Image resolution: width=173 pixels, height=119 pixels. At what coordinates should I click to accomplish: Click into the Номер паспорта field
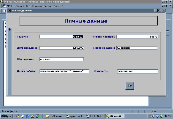click(x=137, y=37)
